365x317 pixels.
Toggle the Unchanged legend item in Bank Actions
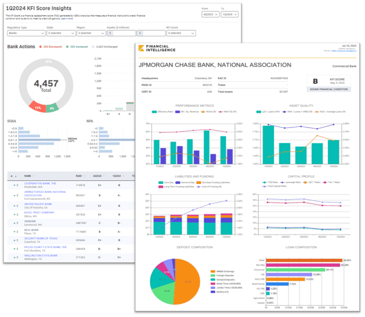pos(105,47)
